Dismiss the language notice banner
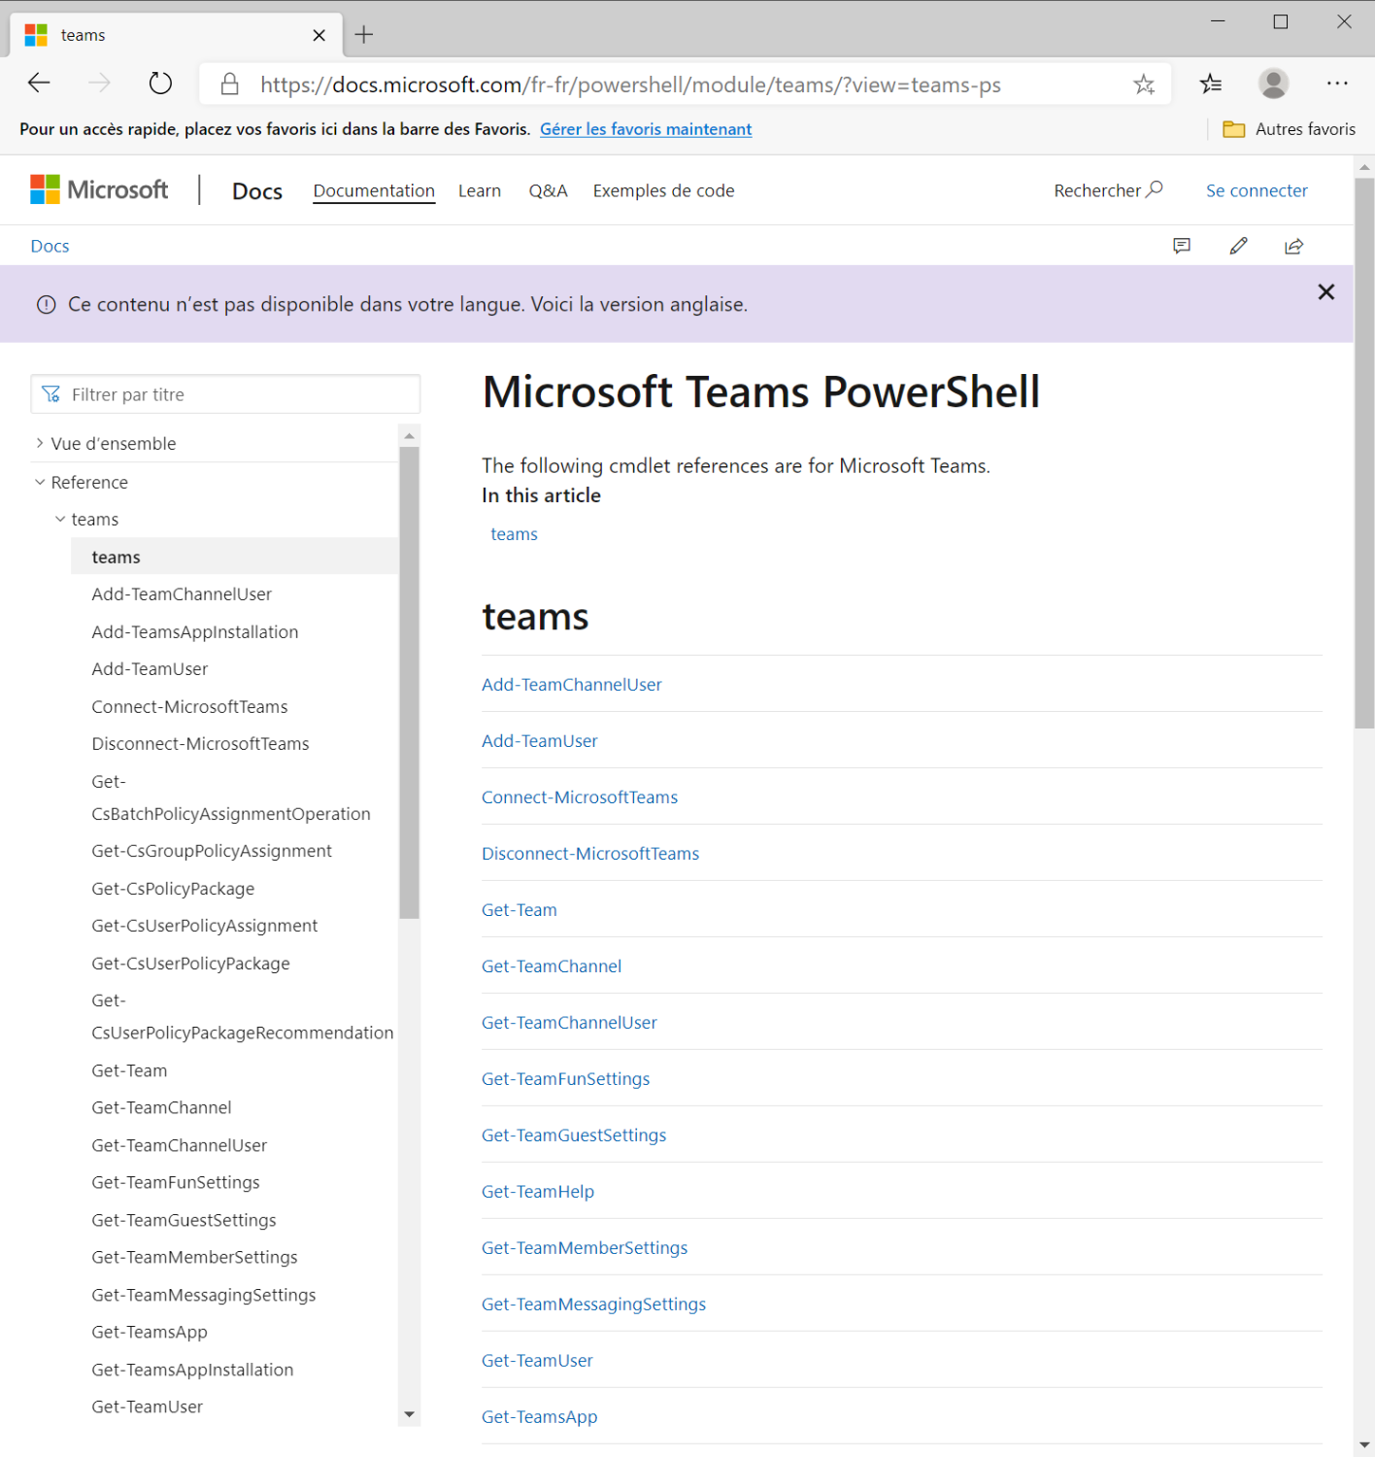This screenshot has width=1375, height=1457. point(1325,291)
